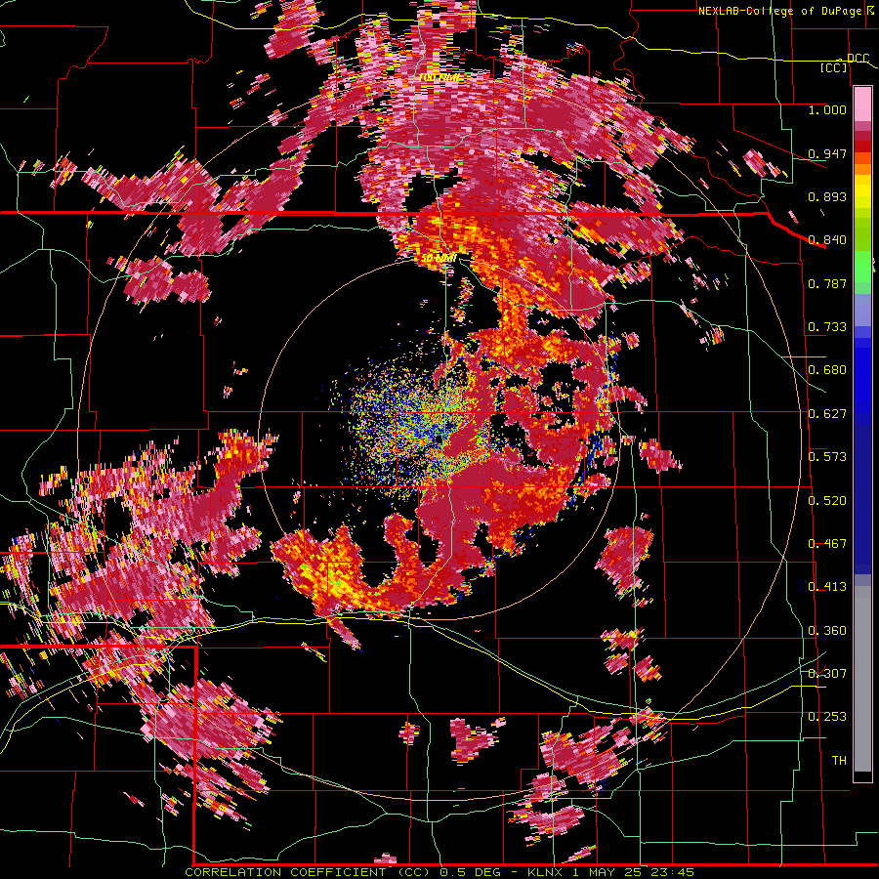Click the 0.520 legend value

[x=827, y=501]
